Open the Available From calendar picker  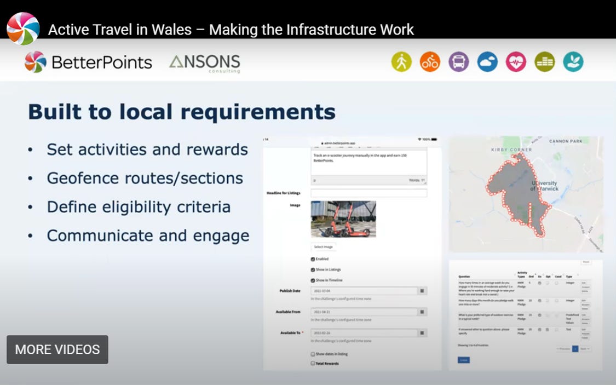pos(422,312)
